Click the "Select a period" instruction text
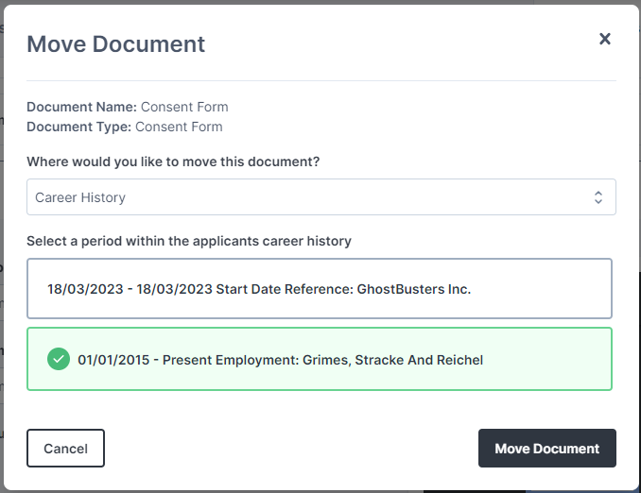 pos(189,241)
